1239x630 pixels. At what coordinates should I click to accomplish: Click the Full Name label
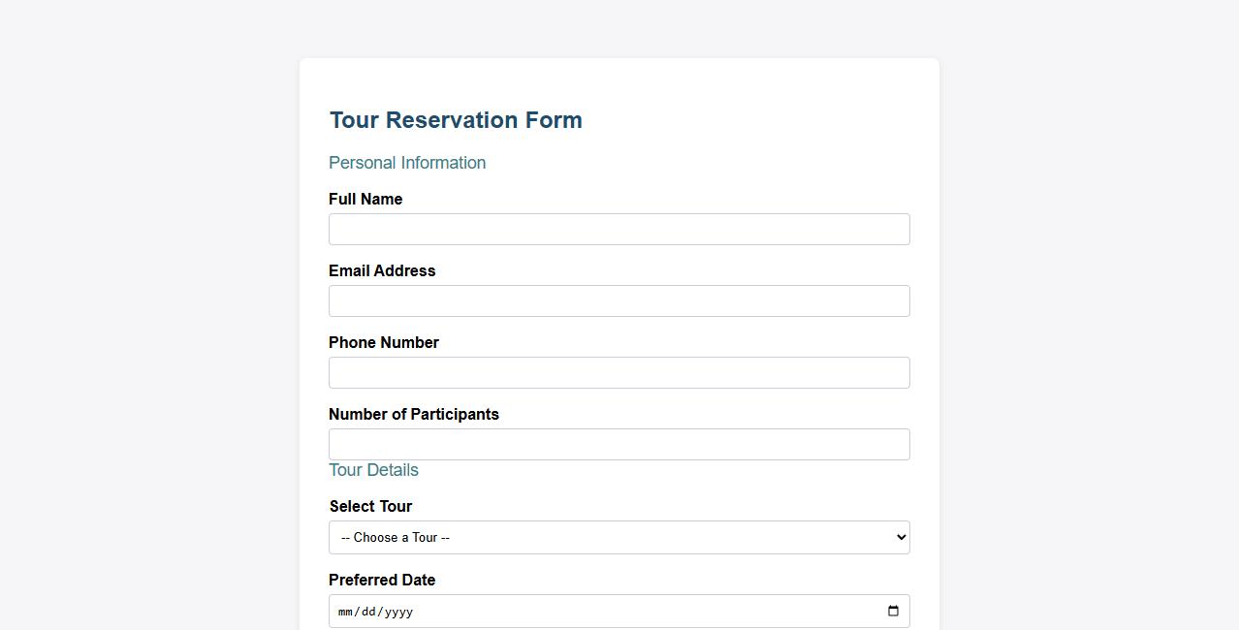pos(365,199)
